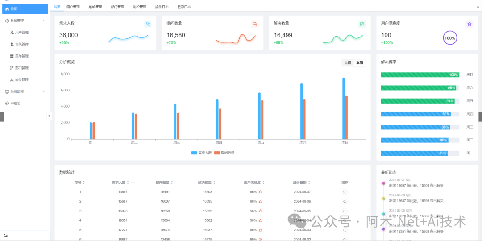Click the 周日 100% progress bar
Image resolution: width=482 pixels, height=241 pixels.
[x=420, y=75]
